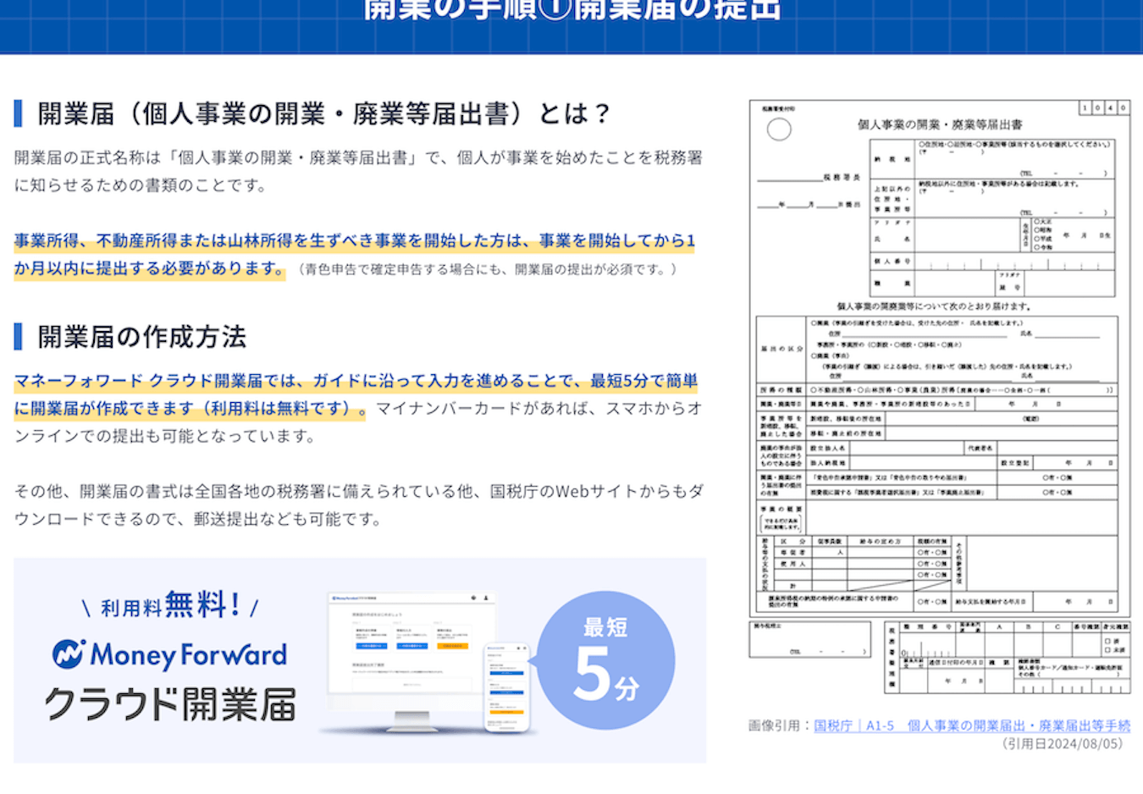Click the paragraph starting その他、開業届の書式は

[x=358, y=505]
